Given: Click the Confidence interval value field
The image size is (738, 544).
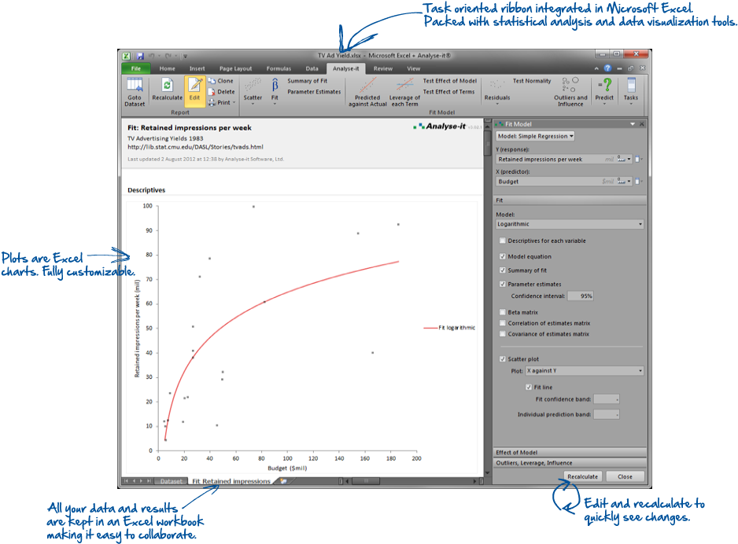Looking at the screenshot, I should pyautogui.click(x=580, y=296).
